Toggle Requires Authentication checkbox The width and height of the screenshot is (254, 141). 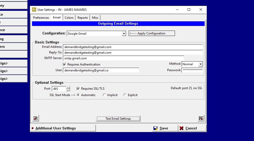pos(64,64)
